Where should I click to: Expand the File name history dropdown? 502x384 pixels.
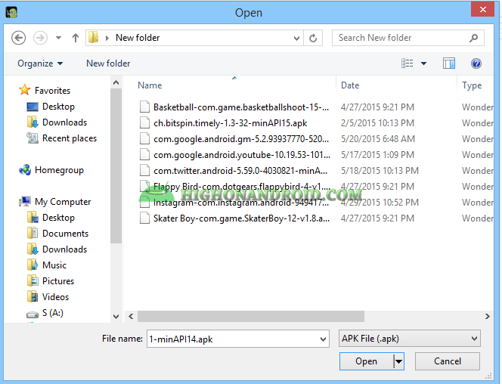(x=323, y=339)
